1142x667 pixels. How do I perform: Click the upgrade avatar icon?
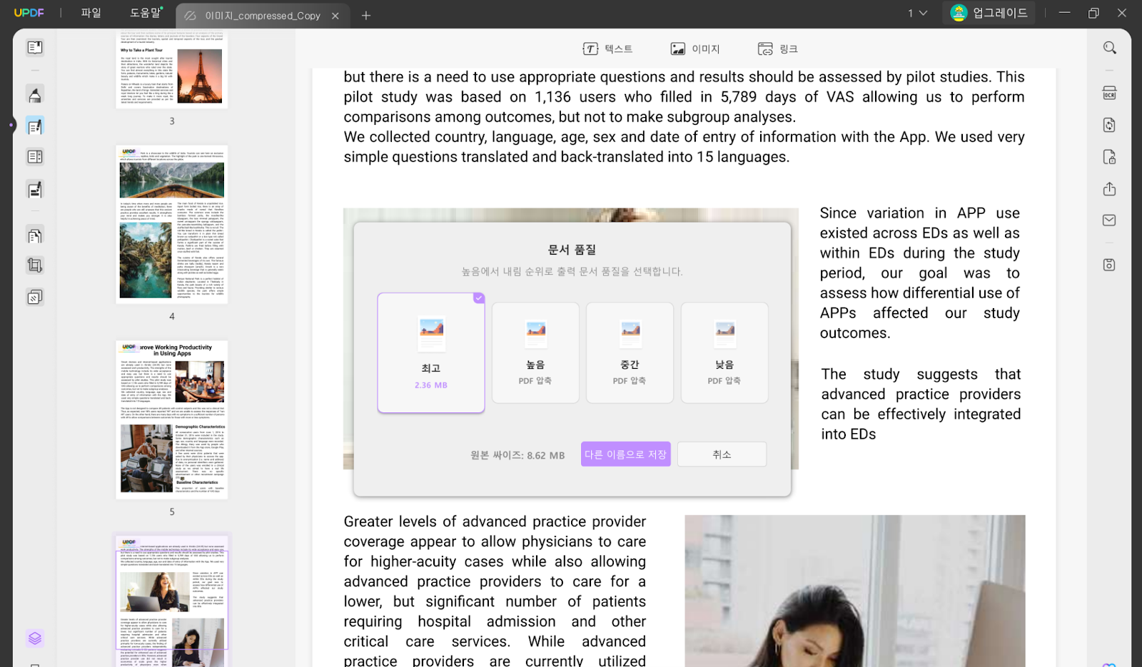point(959,13)
